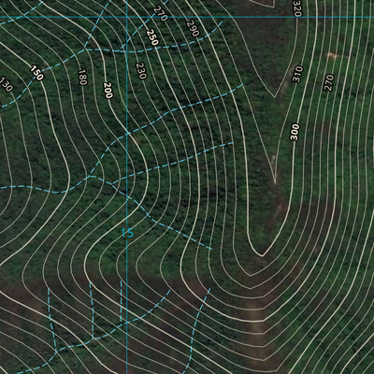Click the 130 contour elevation label
Screen dimensions: 374x374
[7, 84]
